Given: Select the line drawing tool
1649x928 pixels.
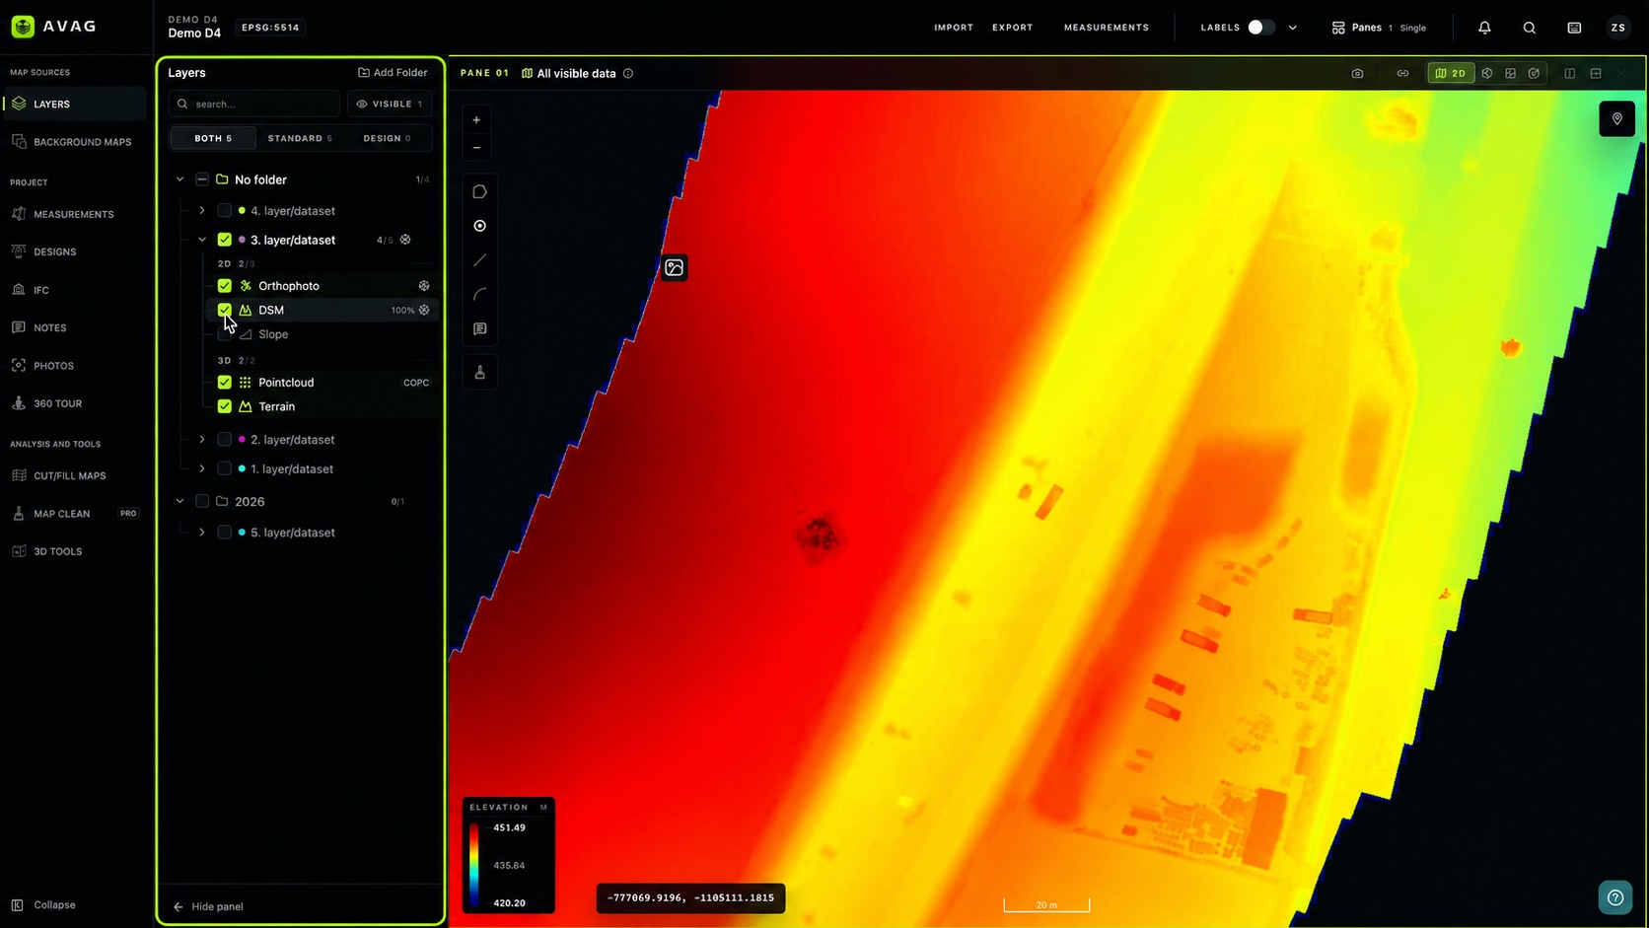Looking at the screenshot, I should 479,260.
